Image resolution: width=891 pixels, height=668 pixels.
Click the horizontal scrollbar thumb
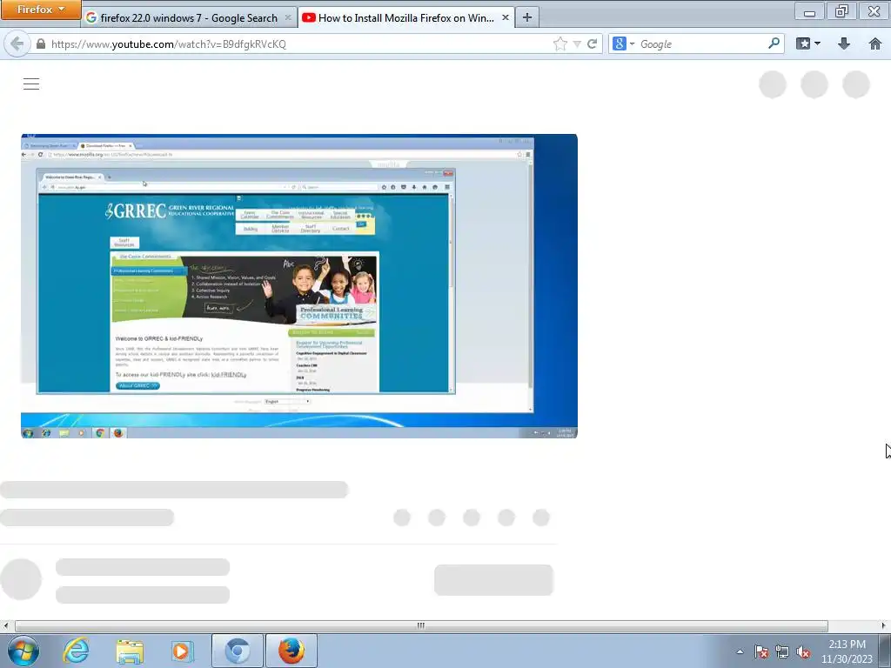point(421,625)
